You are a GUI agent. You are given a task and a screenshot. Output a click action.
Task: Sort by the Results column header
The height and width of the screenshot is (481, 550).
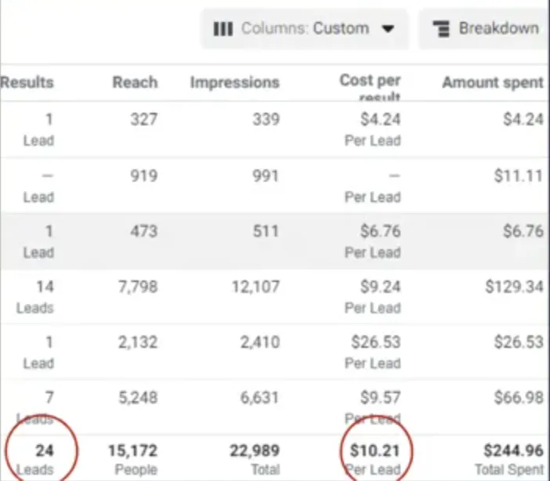[27, 82]
